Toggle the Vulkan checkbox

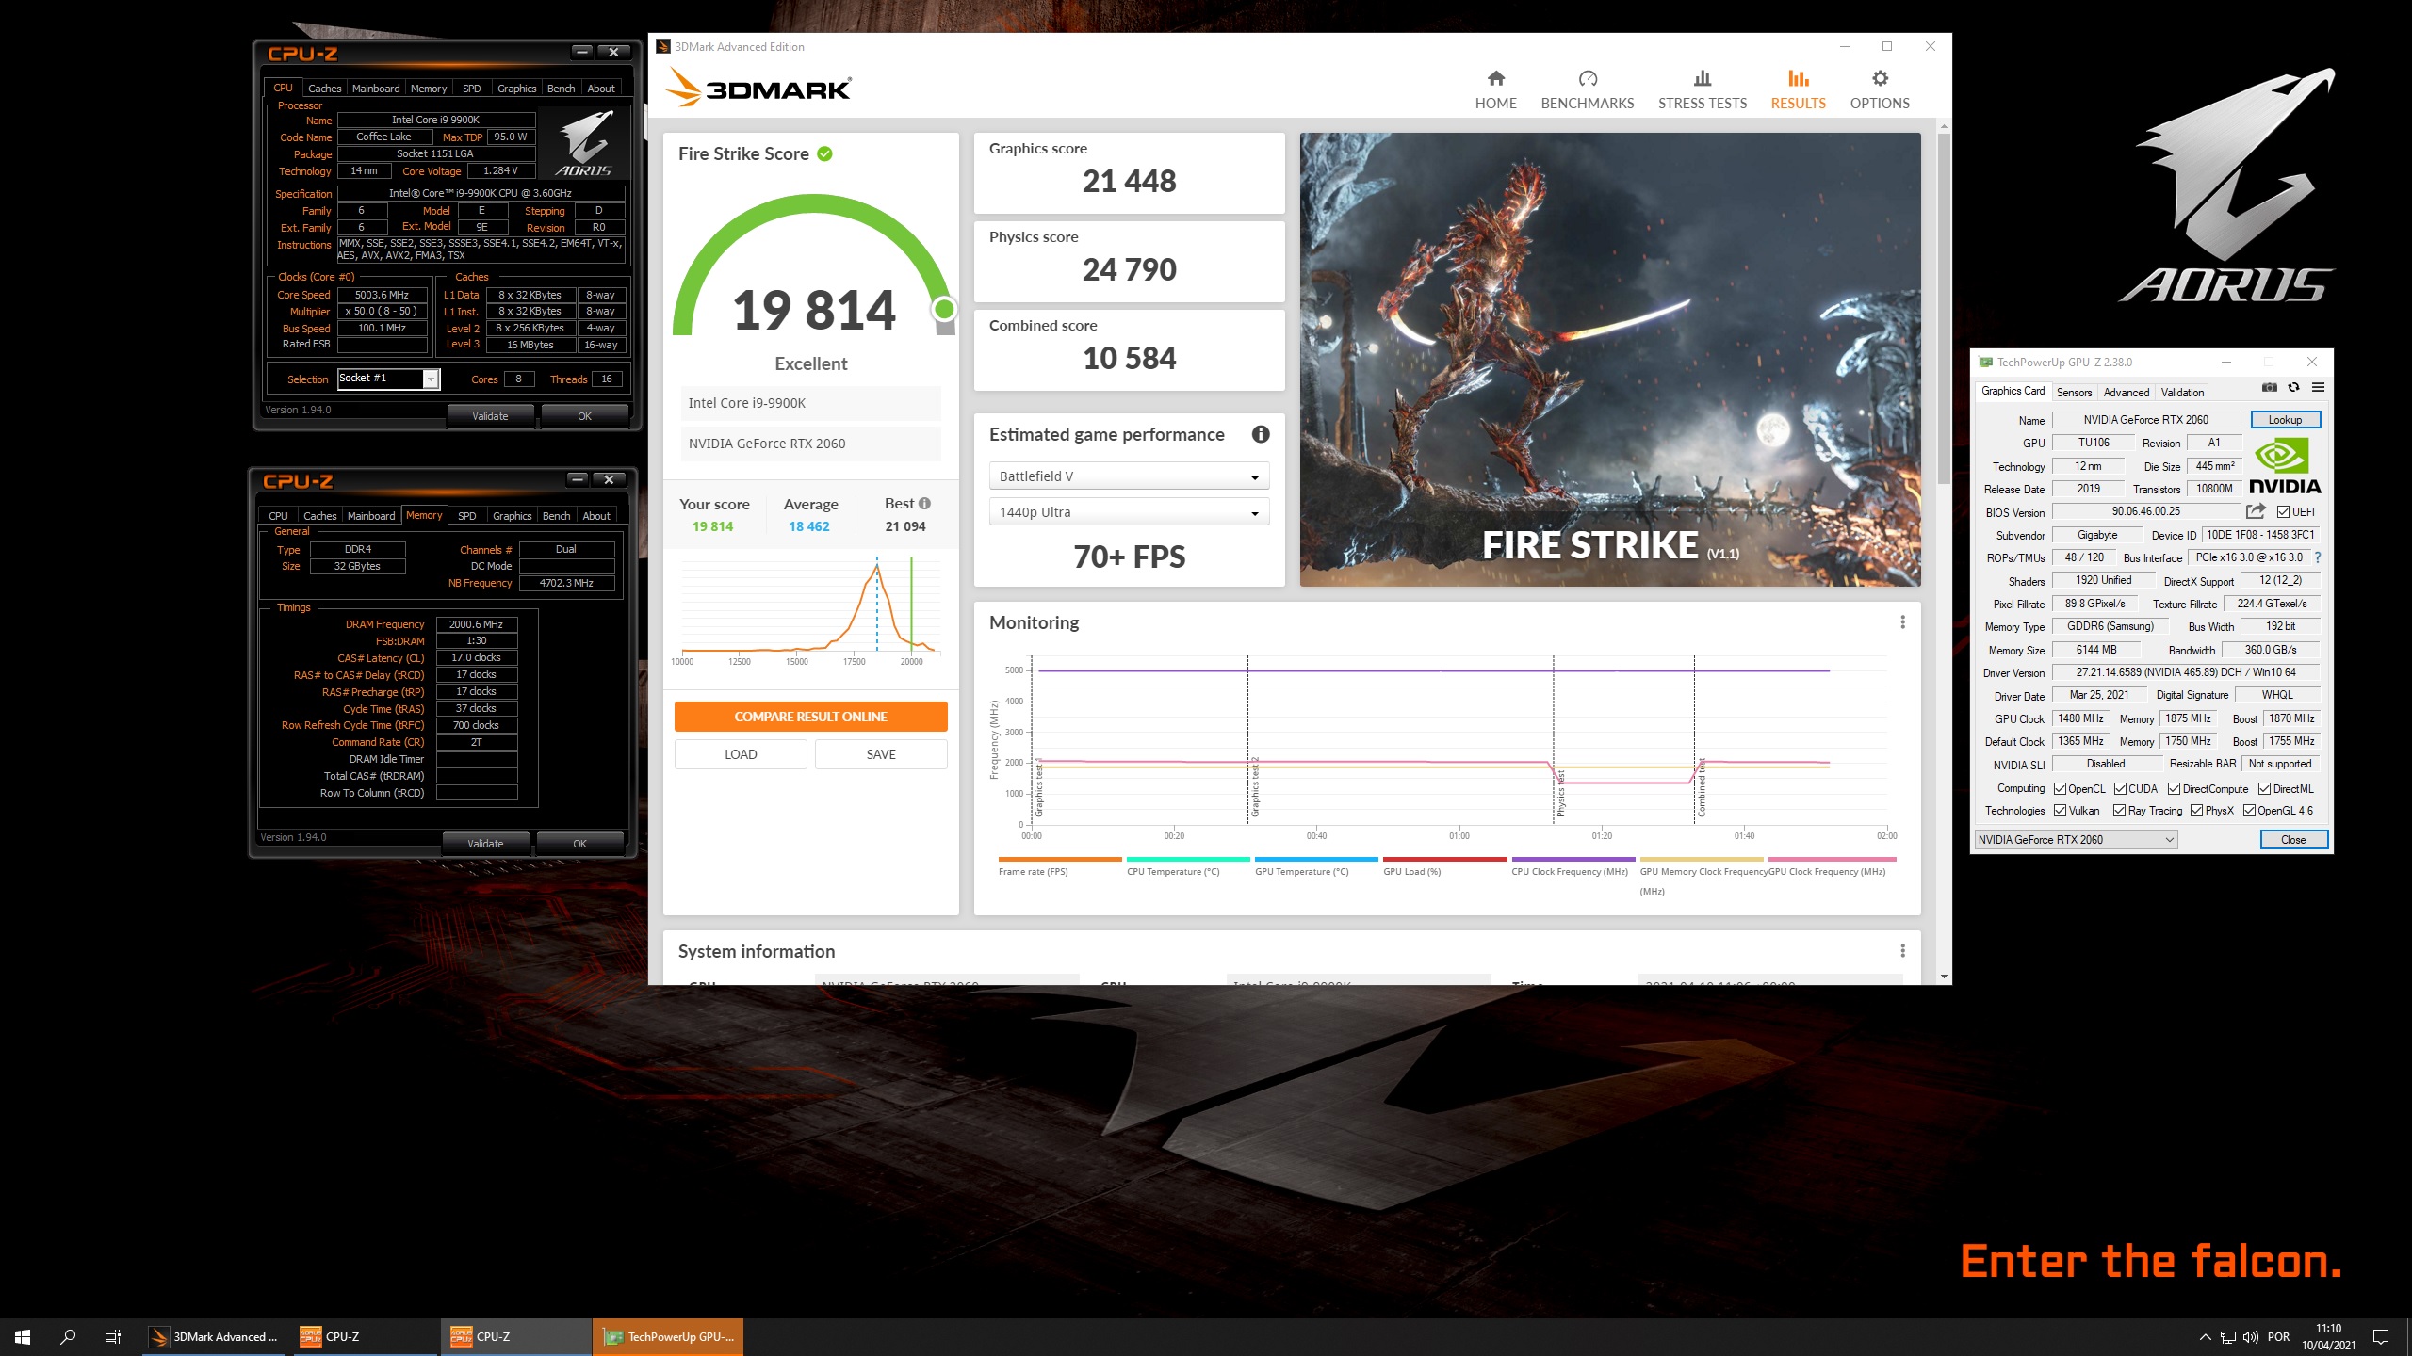(2061, 811)
